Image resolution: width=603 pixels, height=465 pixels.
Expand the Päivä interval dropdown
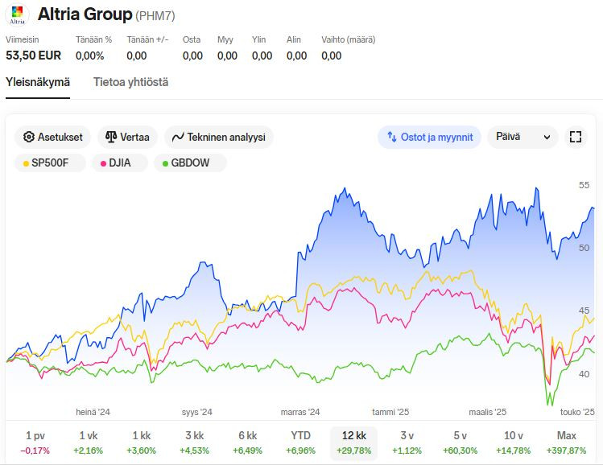[522, 137]
